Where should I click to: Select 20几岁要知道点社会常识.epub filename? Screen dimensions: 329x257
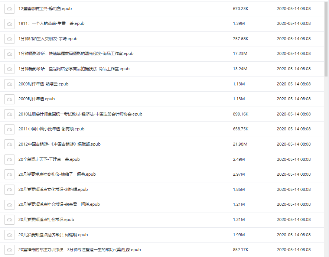(x=46, y=219)
